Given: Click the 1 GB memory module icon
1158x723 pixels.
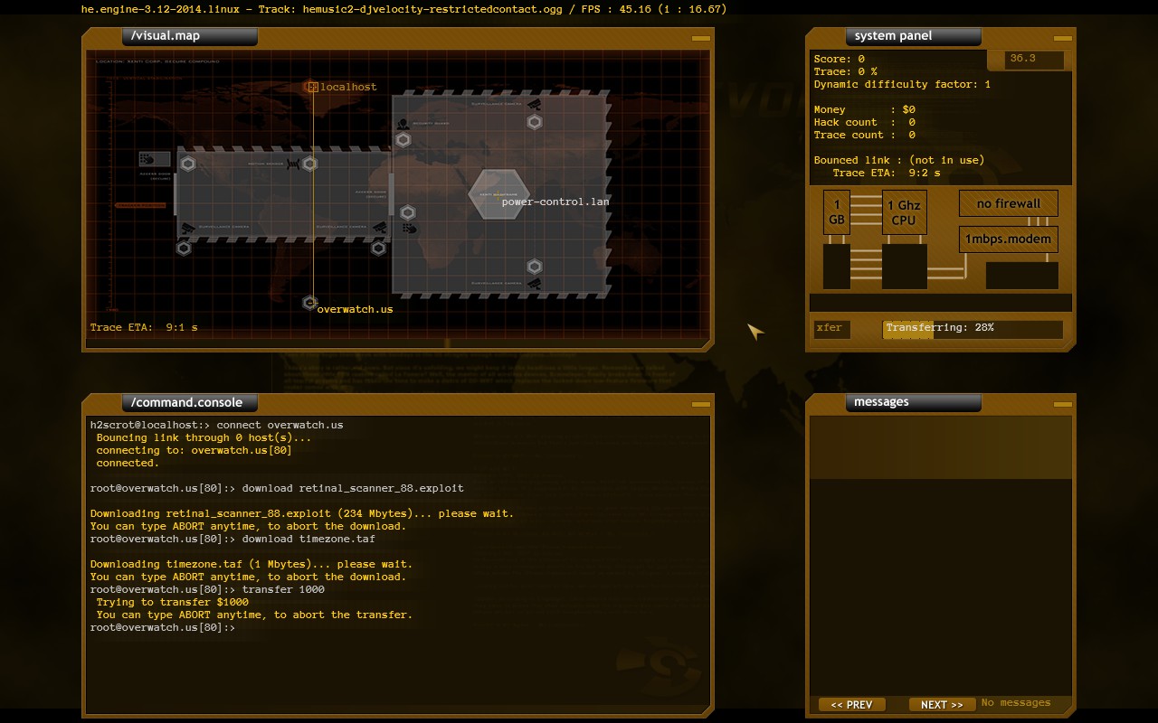Looking at the screenshot, I should (836, 211).
